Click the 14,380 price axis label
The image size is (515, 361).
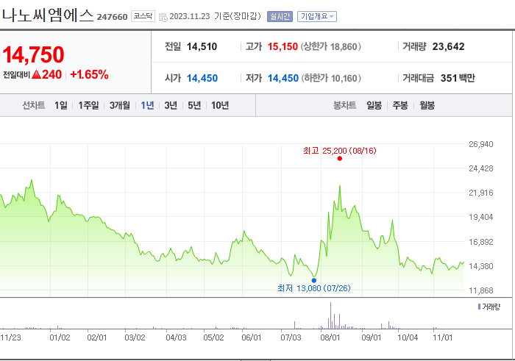(481, 266)
